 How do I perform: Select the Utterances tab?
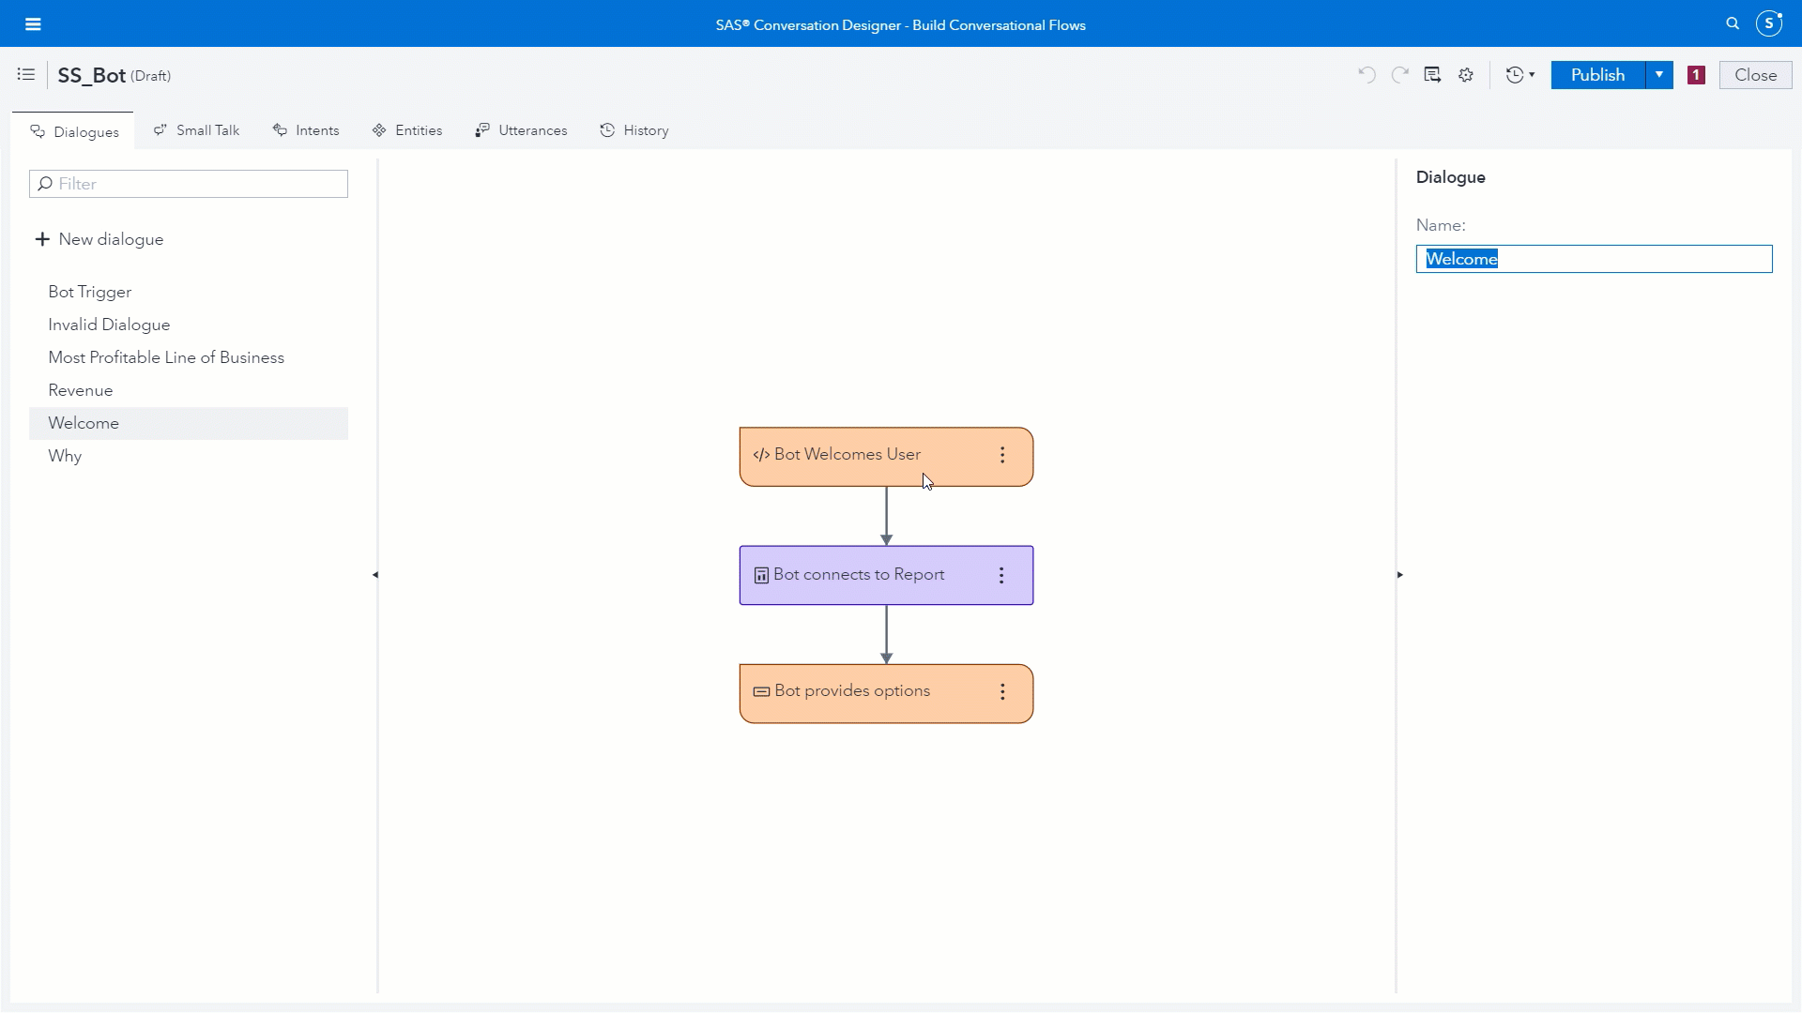(532, 129)
